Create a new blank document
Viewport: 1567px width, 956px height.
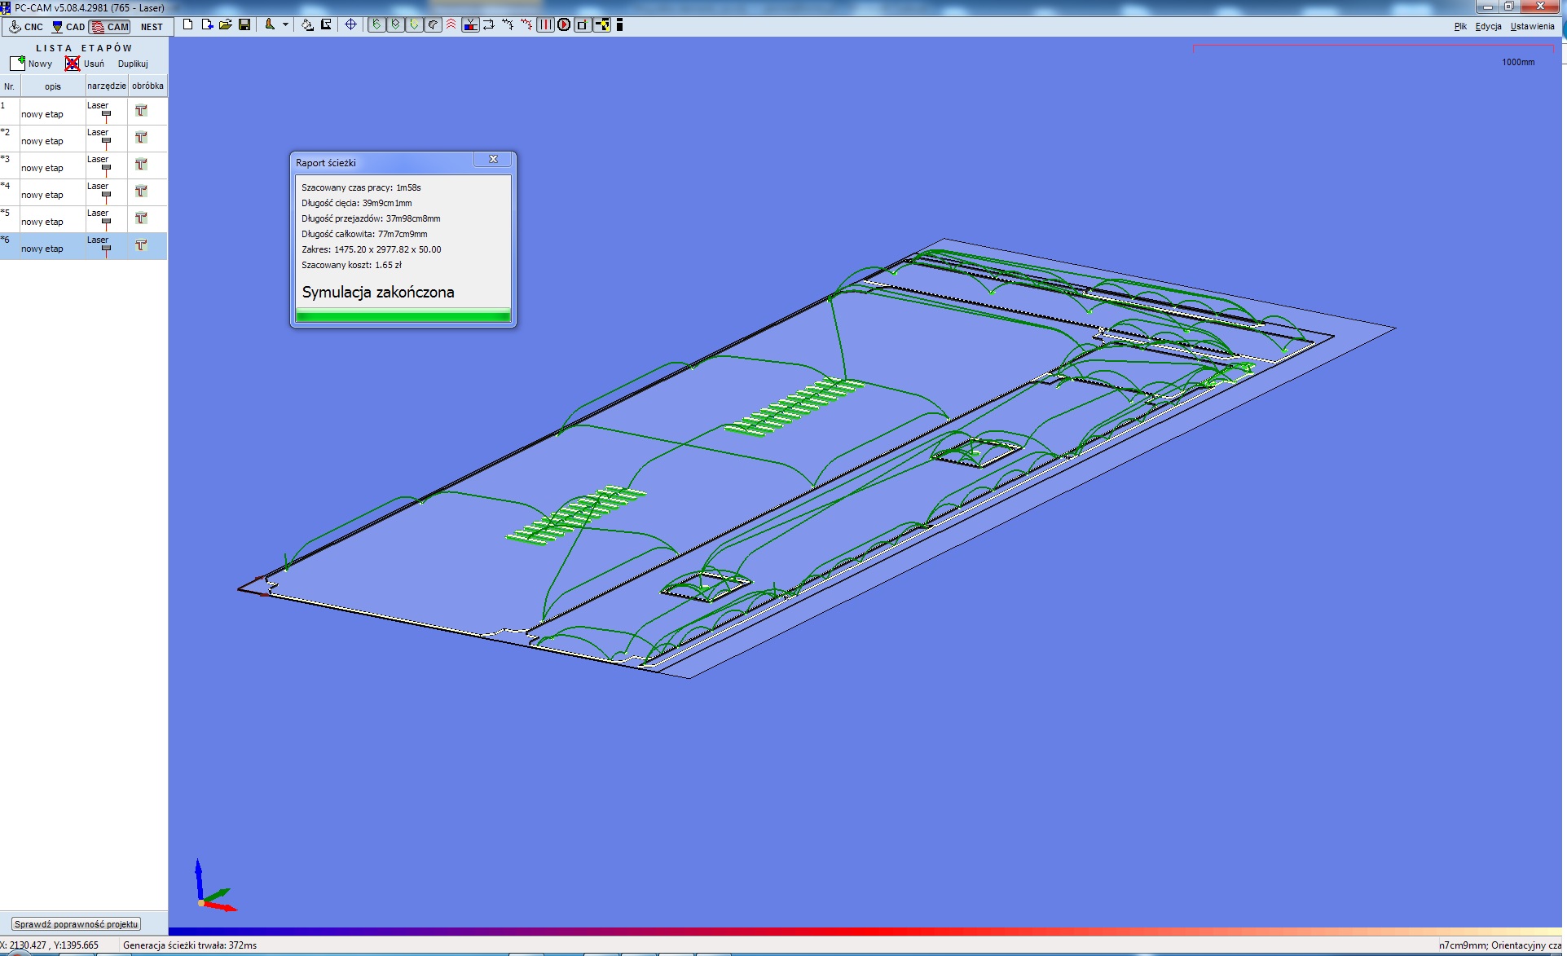[187, 24]
